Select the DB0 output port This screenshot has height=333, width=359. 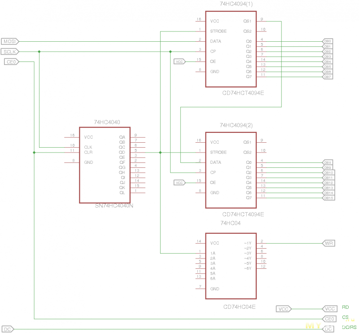pyautogui.click(x=328, y=41)
